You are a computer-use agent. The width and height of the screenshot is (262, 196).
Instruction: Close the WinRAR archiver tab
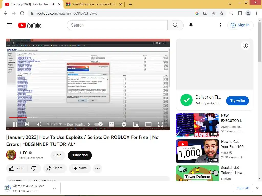pos(121,4)
